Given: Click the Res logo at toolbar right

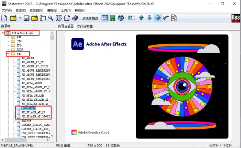Looking at the screenshot, I should 236,18.
